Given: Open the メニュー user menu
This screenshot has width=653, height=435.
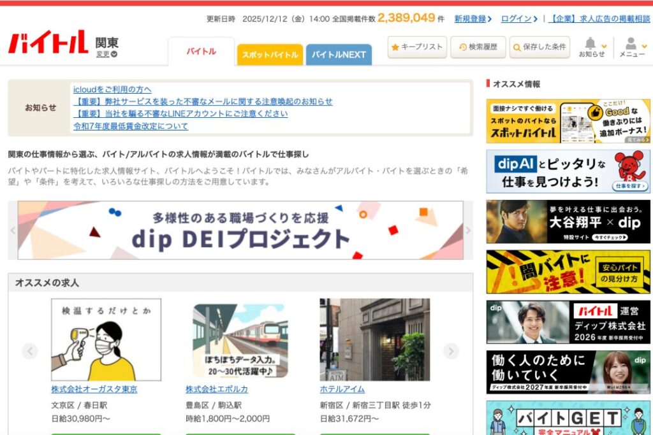Looking at the screenshot, I should pyautogui.click(x=632, y=46).
